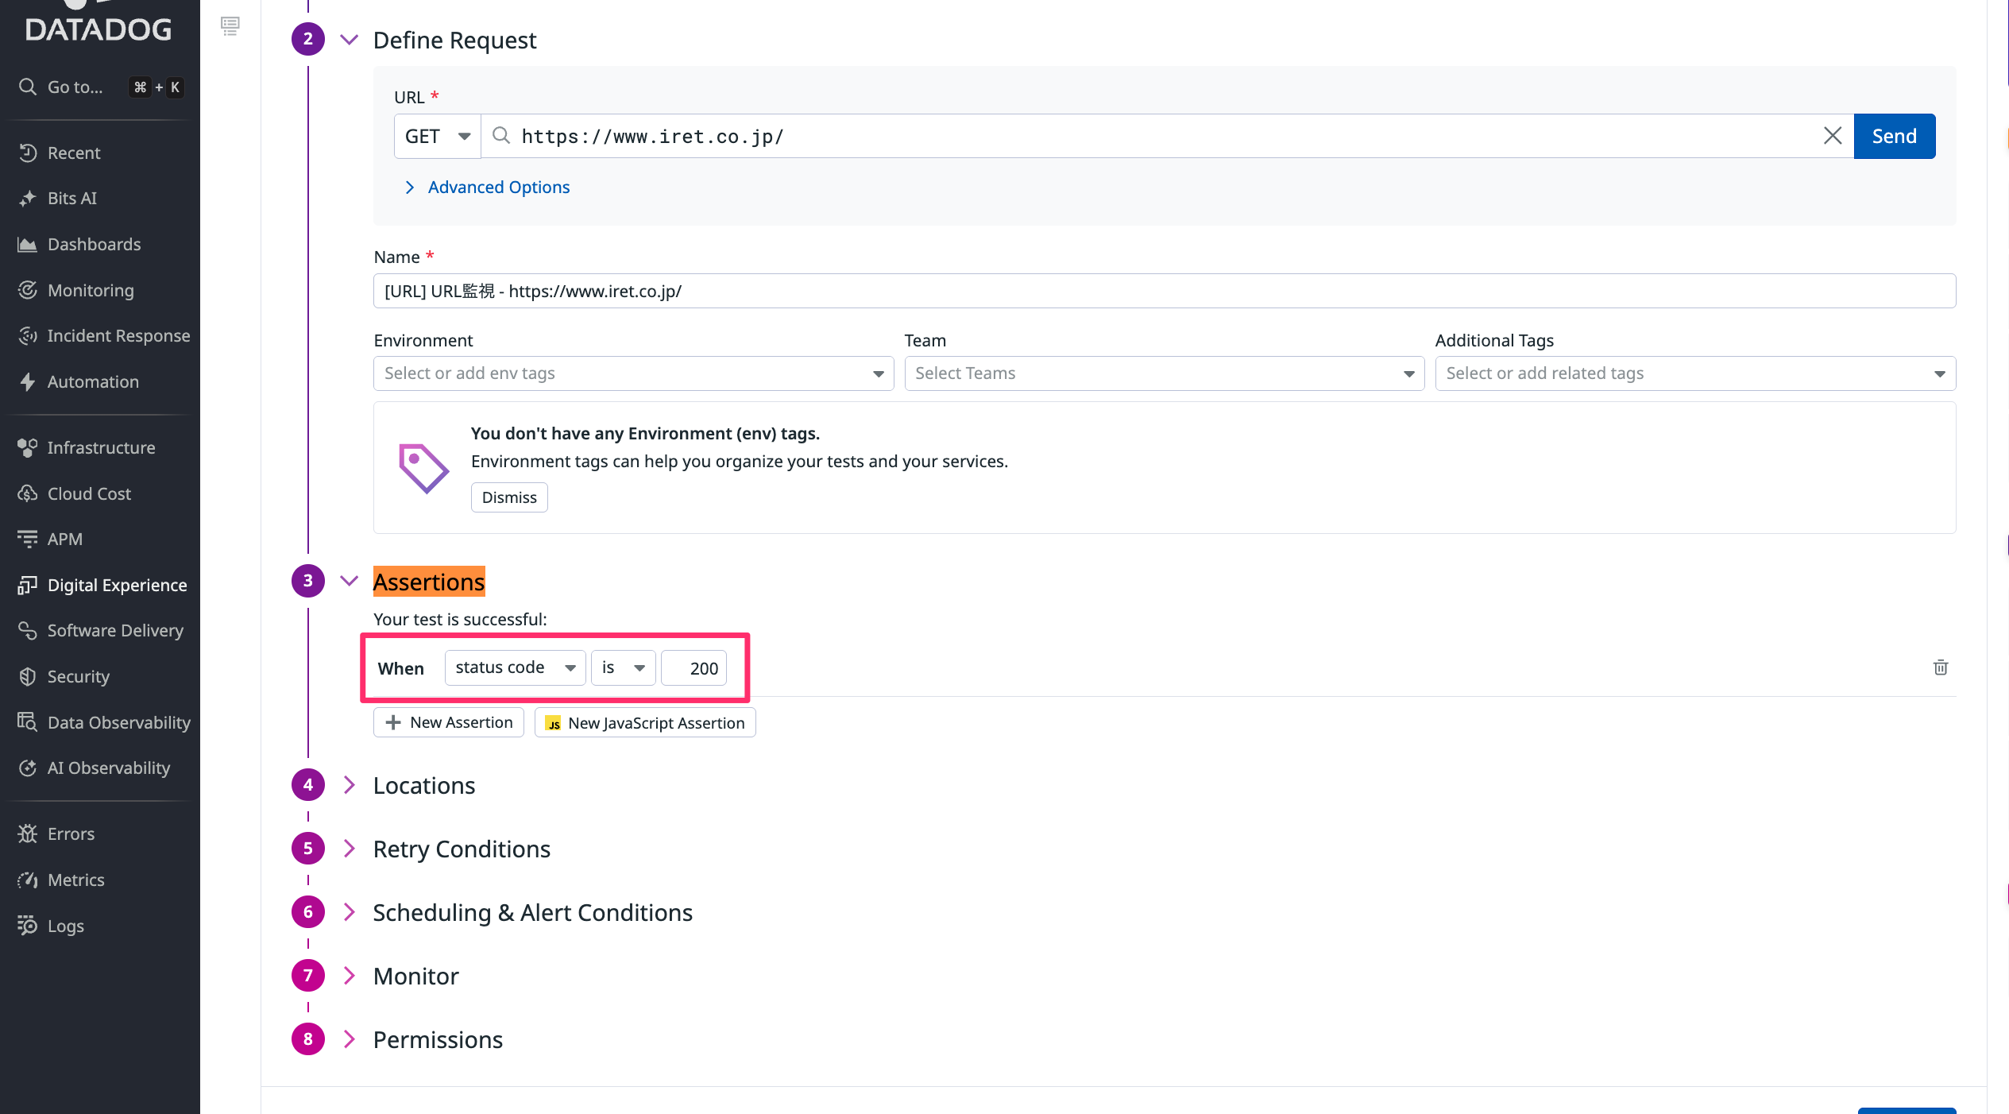Collapse the Assertions section

(x=349, y=581)
